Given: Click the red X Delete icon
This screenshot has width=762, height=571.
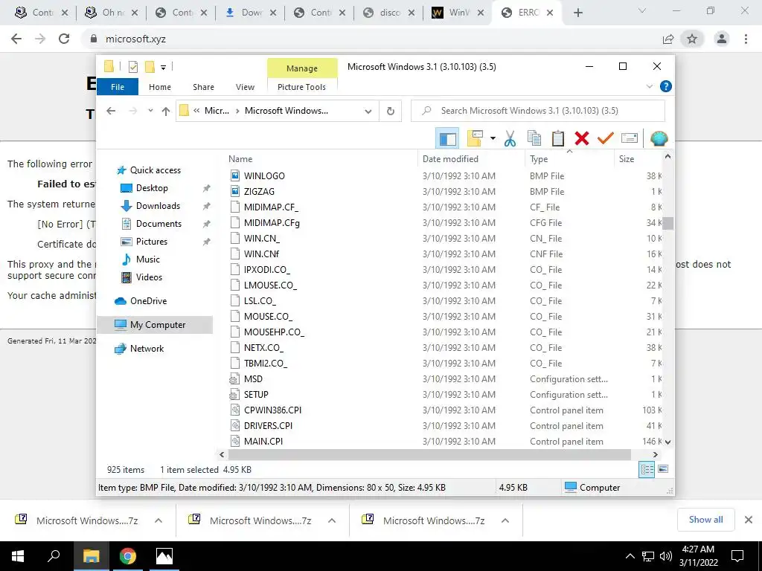Looking at the screenshot, I should point(582,138).
